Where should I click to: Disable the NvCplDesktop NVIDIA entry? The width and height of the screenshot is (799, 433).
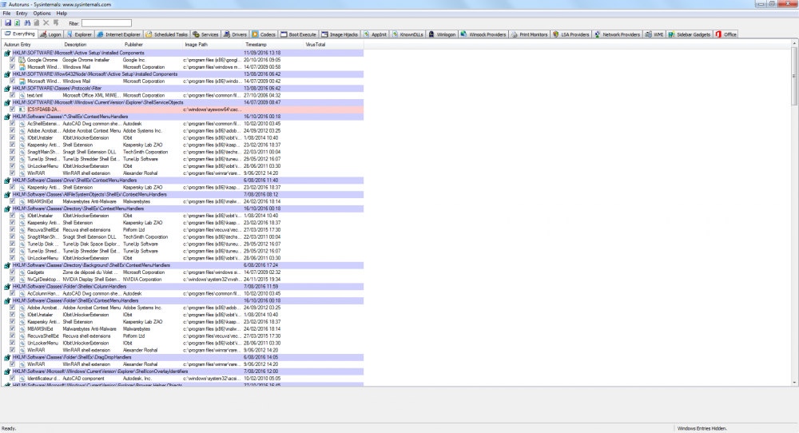(13, 279)
